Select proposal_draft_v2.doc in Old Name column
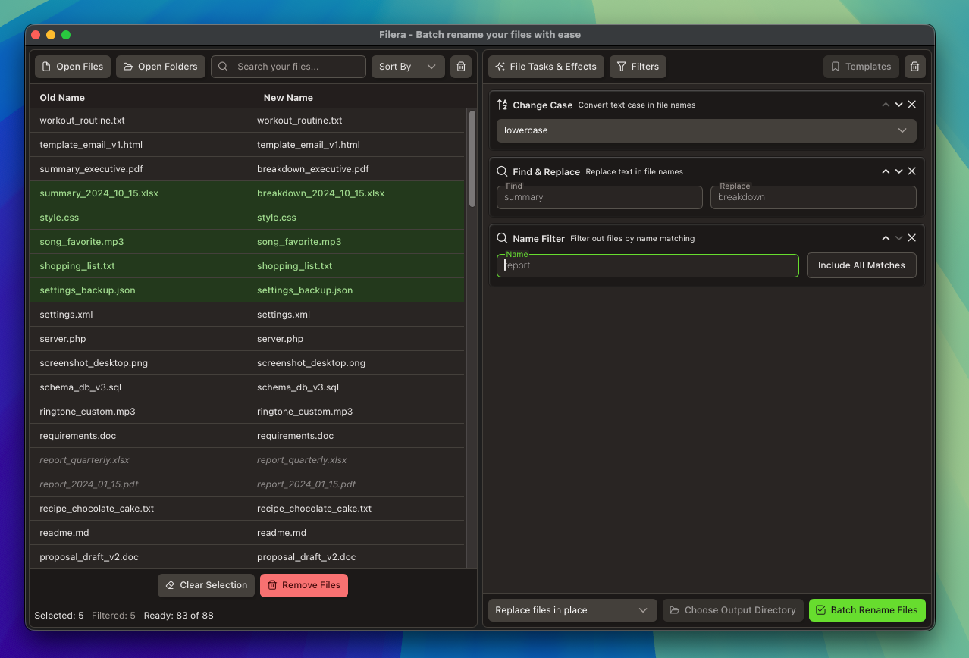This screenshot has height=658, width=969. pos(89,557)
